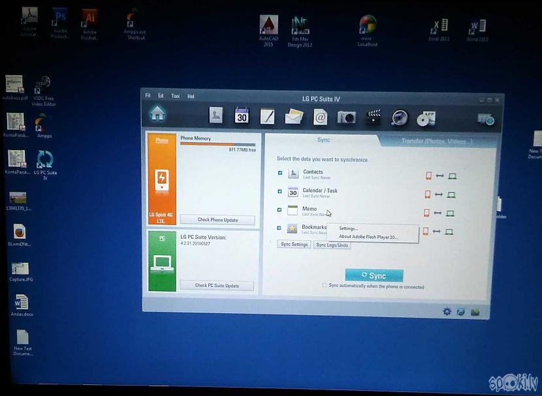Image resolution: width=542 pixels, height=396 pixels.
Task: Open the Calendar toolbar icon showing 30
Action: [242, 115]
